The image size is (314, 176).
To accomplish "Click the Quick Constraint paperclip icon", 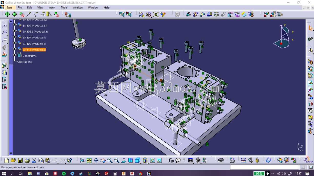I will (x=223, y=14).
